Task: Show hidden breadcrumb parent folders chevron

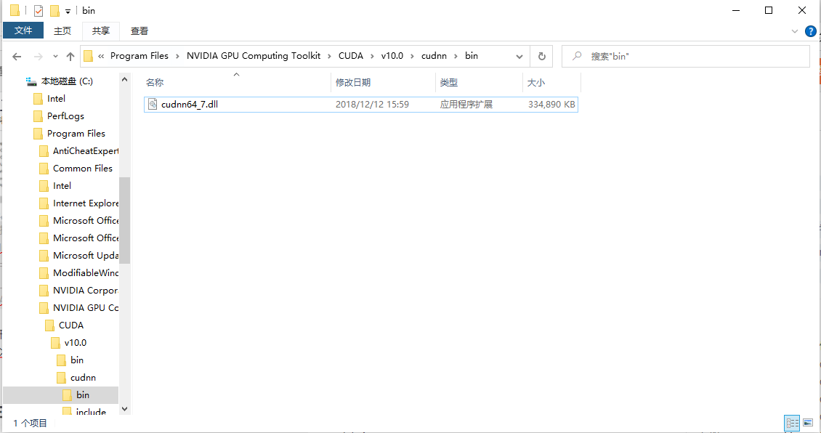Action: (x=101, y=56)
